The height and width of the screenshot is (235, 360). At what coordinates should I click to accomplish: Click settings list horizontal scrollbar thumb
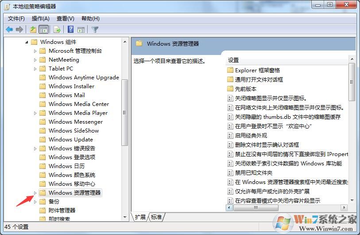[256, 208]
